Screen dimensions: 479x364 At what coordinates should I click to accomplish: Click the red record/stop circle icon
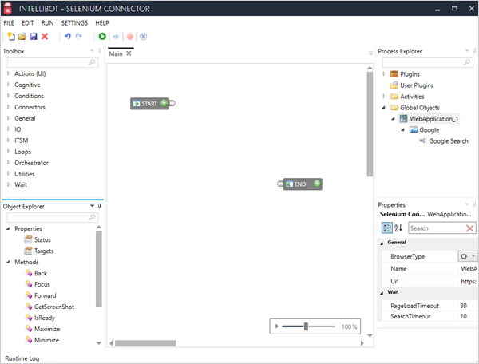tap(129, 37)
